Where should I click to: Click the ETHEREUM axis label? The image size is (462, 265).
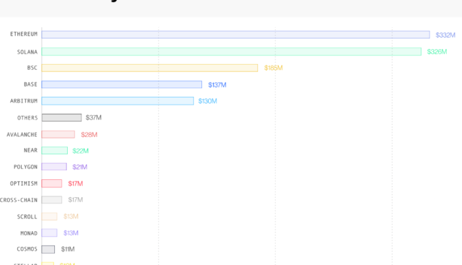coord(24,34)
